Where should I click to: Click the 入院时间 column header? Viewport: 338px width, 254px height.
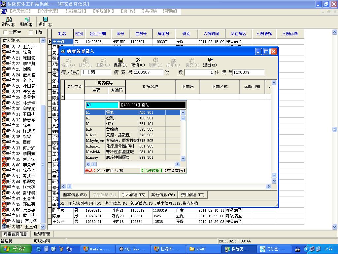click(211, 34)
